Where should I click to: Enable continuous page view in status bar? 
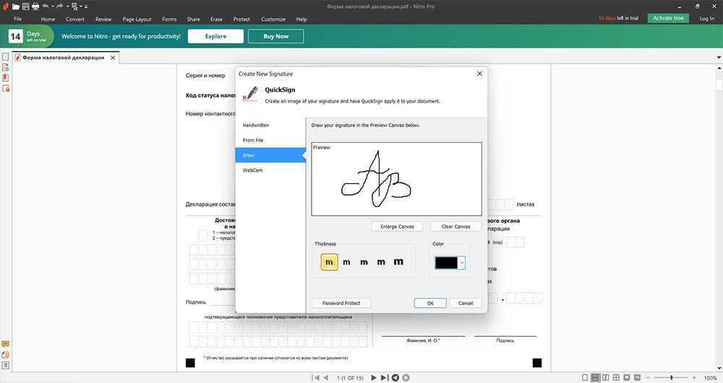(595, 377)
